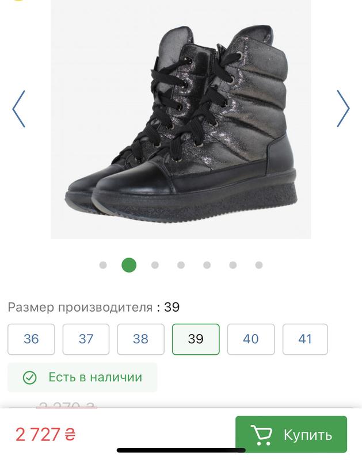Click the green Купить button
This screenshot has height=460, width=362.
pyautogui.click(x=291, y=434)
